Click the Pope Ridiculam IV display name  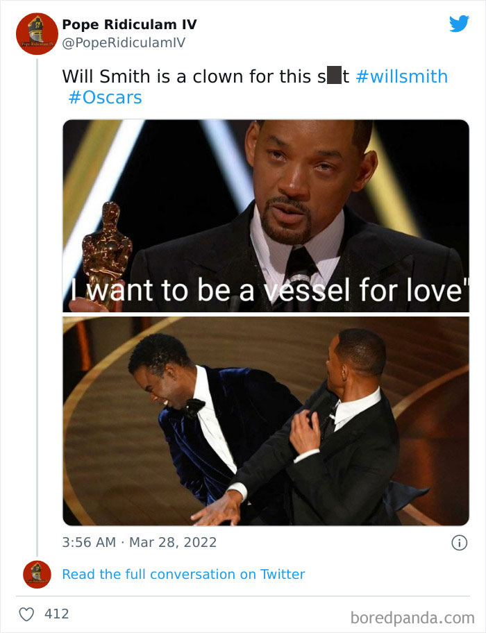click(129, 24)
